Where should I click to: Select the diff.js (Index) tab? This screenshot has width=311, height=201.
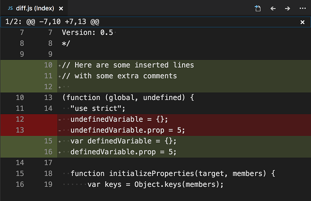point(35,8)
